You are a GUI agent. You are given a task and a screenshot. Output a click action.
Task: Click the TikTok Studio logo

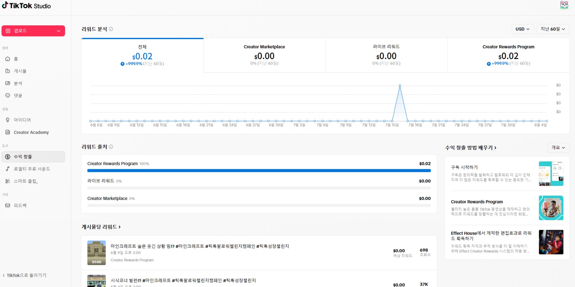[x=26, y=5]
